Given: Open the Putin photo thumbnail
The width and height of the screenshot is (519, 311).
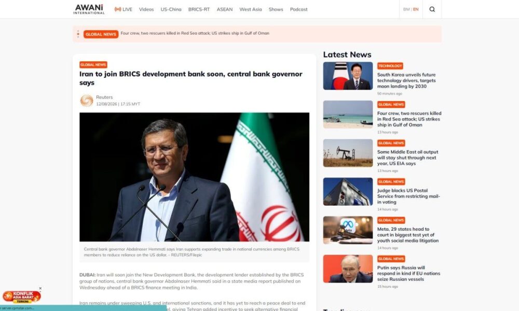Looking at the screenshot, I should click(348, 268).
